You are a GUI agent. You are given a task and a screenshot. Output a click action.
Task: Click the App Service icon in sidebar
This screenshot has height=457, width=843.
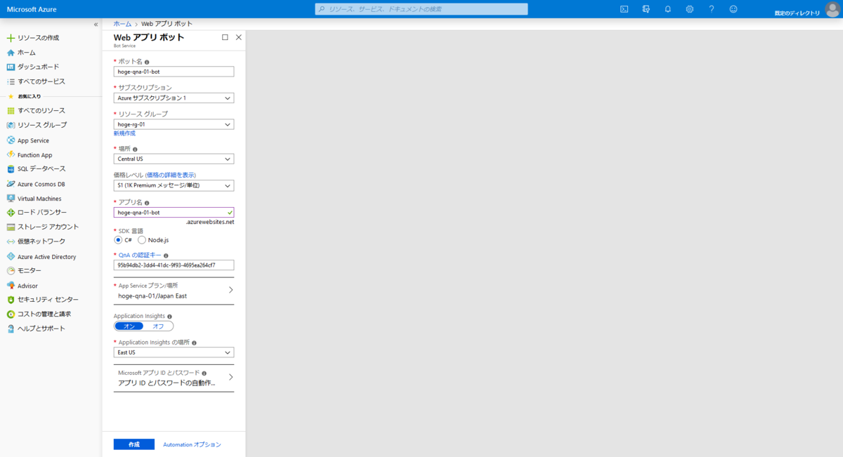pos(11,140)
